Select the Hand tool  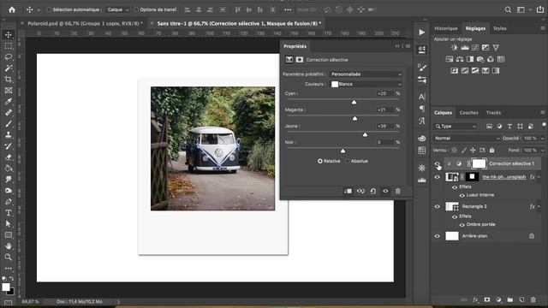9,246
